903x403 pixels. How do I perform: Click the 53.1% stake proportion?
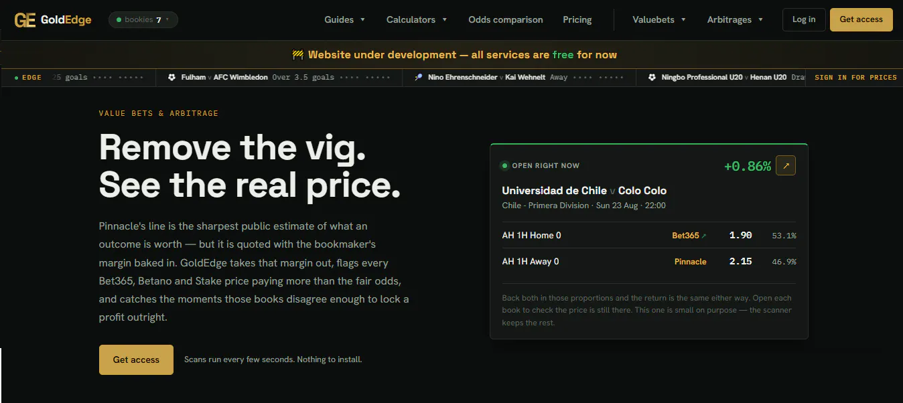pos(784,236)
